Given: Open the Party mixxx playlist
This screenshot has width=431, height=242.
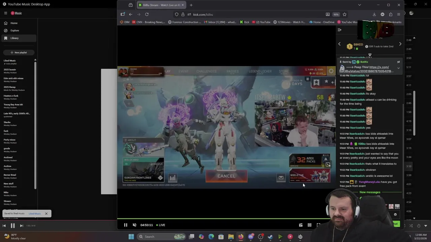Looking at the screenshot, I should pos(17,141).
